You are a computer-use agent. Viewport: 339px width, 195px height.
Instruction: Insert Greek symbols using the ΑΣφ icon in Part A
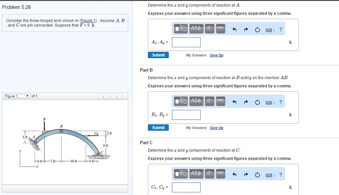pyautogui.click(x=195, y=28)
